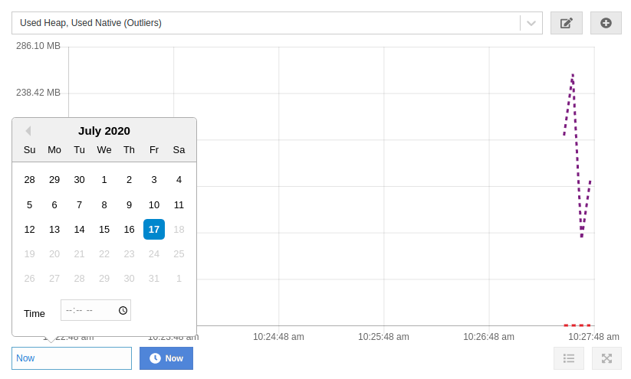Select July 16 in calendar

[x=129, y=229]
